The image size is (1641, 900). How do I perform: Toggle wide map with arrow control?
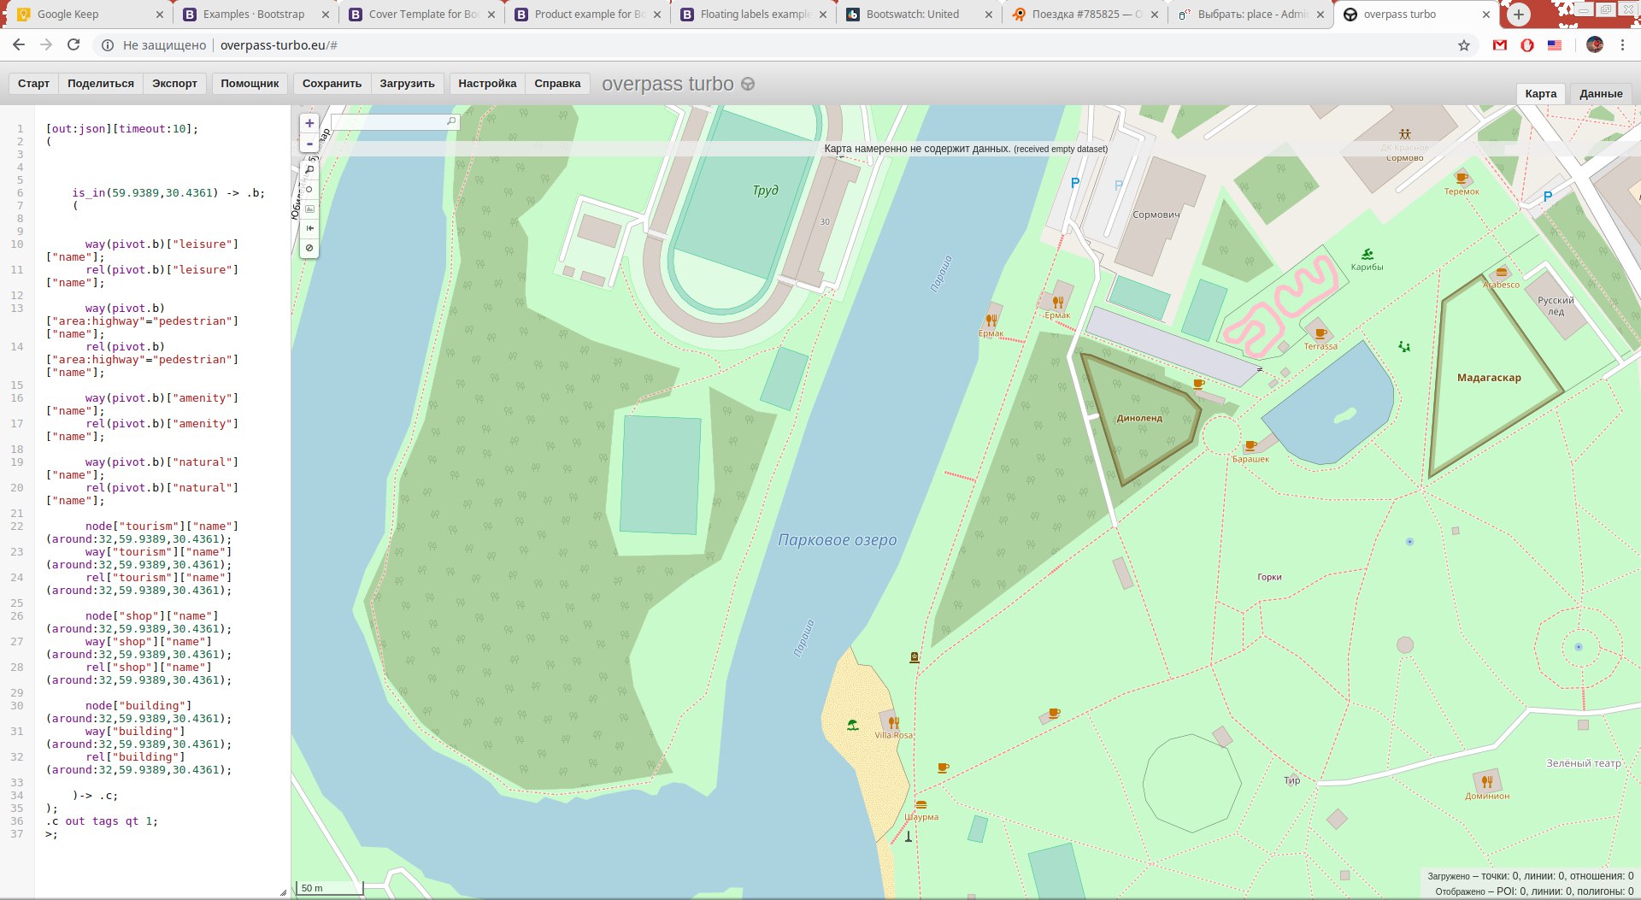tap(309, 228)
